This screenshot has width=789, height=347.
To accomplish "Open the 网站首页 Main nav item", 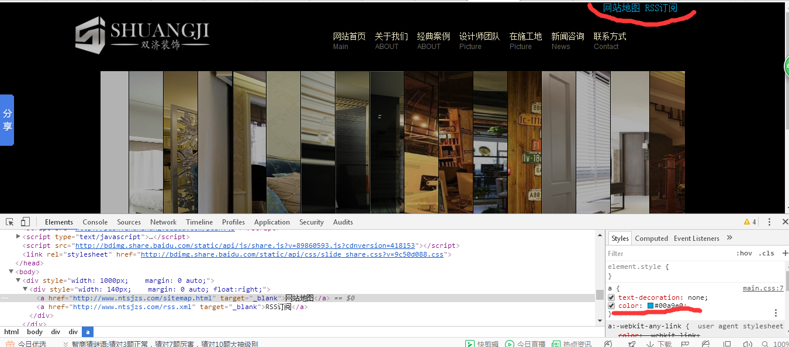I will pos(349,41).
